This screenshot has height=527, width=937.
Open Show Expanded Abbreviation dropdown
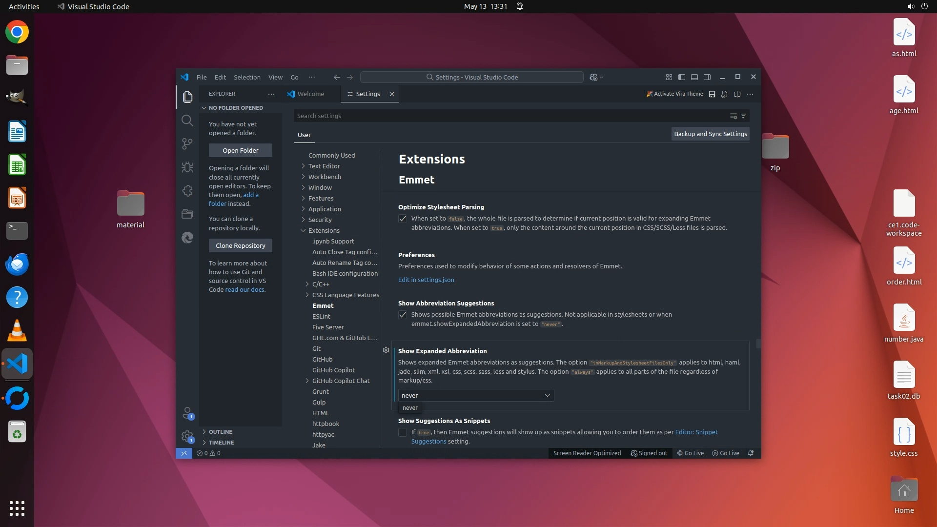pyautogui.click(x=476, y=395)
